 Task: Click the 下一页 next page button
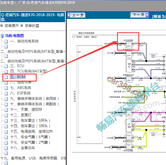[x=139, y=15]
